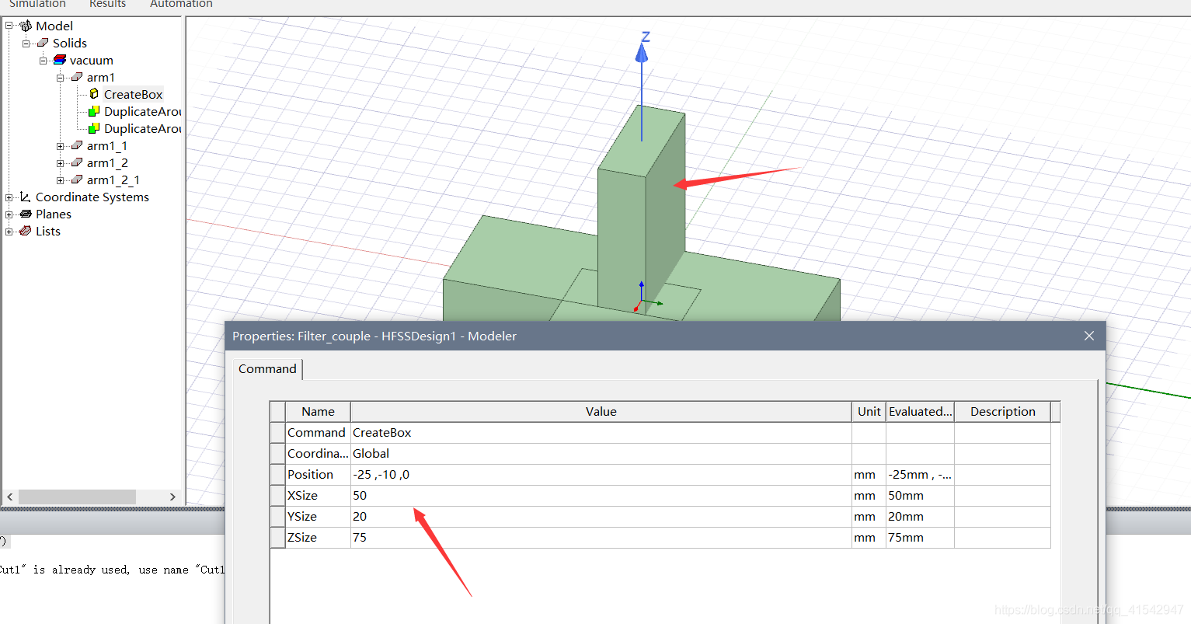Expand the Planes tree node
The width and height of the screenshot is (1191, 624).
click(x=9, y=214)
